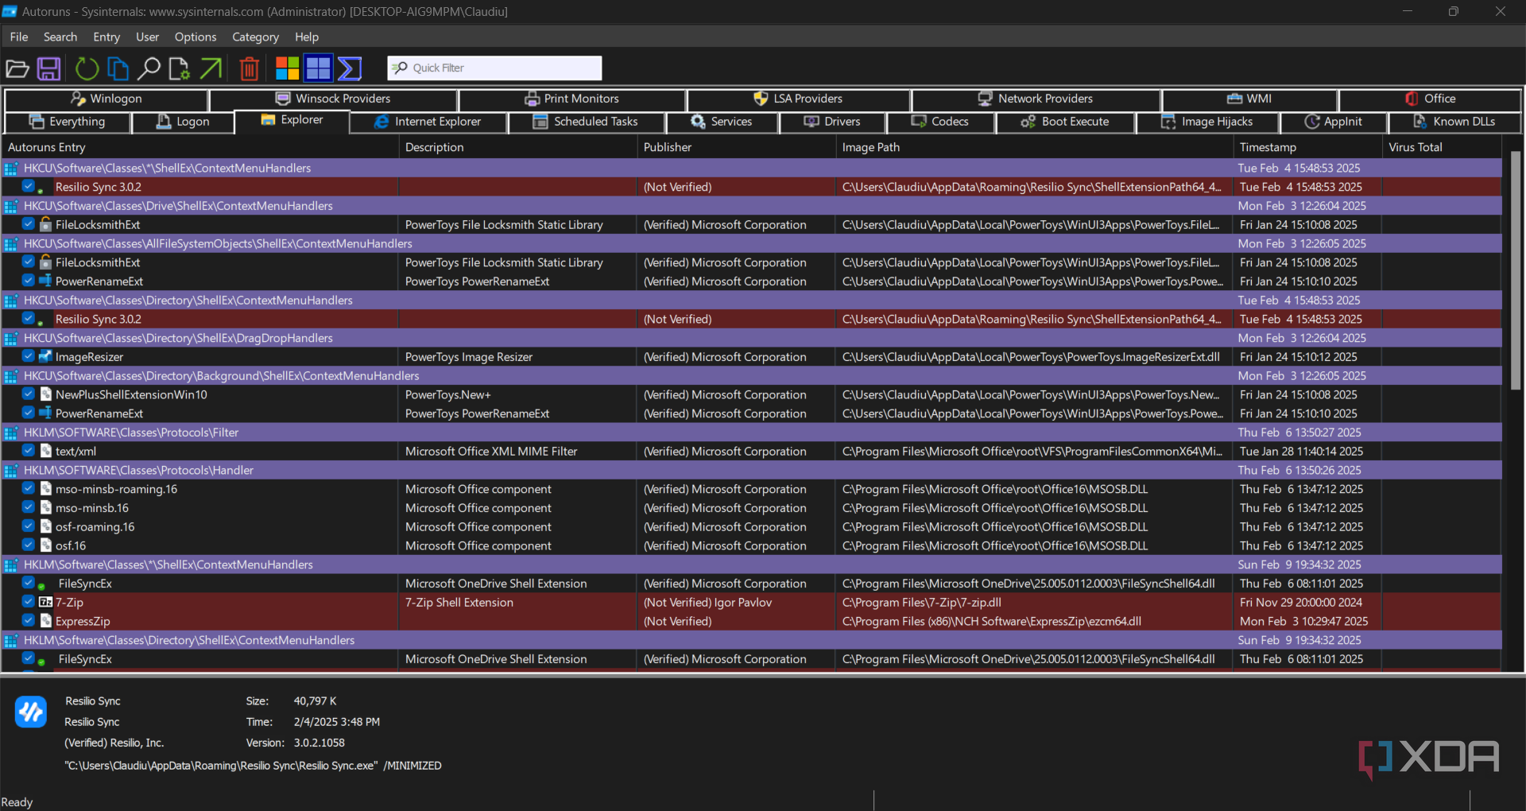
Task: Sort by the Publisher column header
Action: tap(736, 147)
